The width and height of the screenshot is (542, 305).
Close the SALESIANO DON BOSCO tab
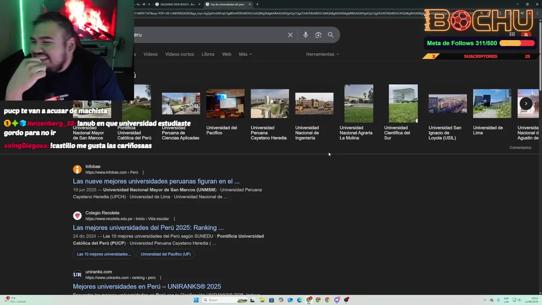(x=199, y=4)
